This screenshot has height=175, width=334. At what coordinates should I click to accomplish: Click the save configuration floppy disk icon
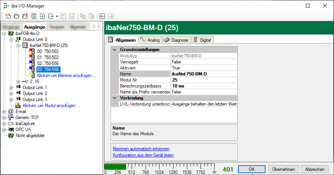pos(33,16)
